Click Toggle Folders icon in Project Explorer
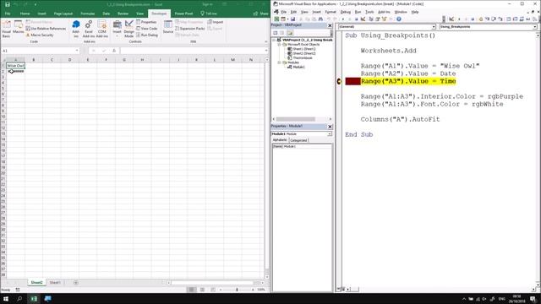541x304 pixels. pos(290,33)
